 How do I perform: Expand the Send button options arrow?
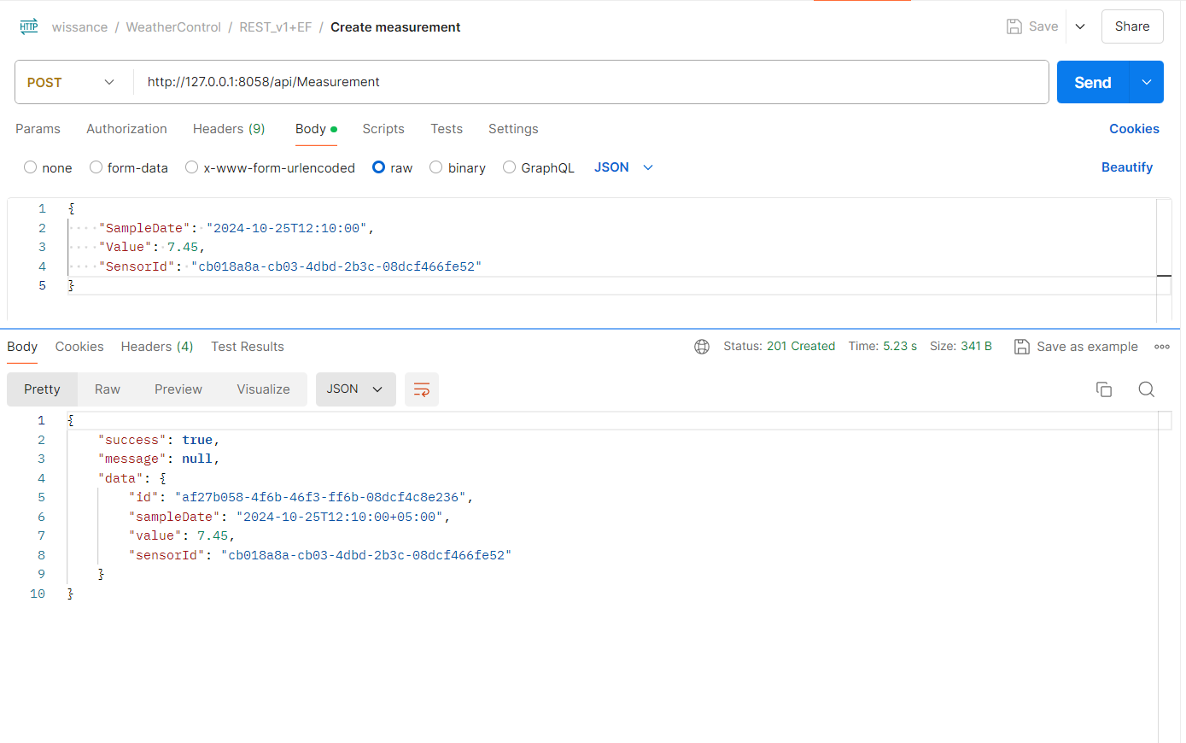[x=1146, y=82]
